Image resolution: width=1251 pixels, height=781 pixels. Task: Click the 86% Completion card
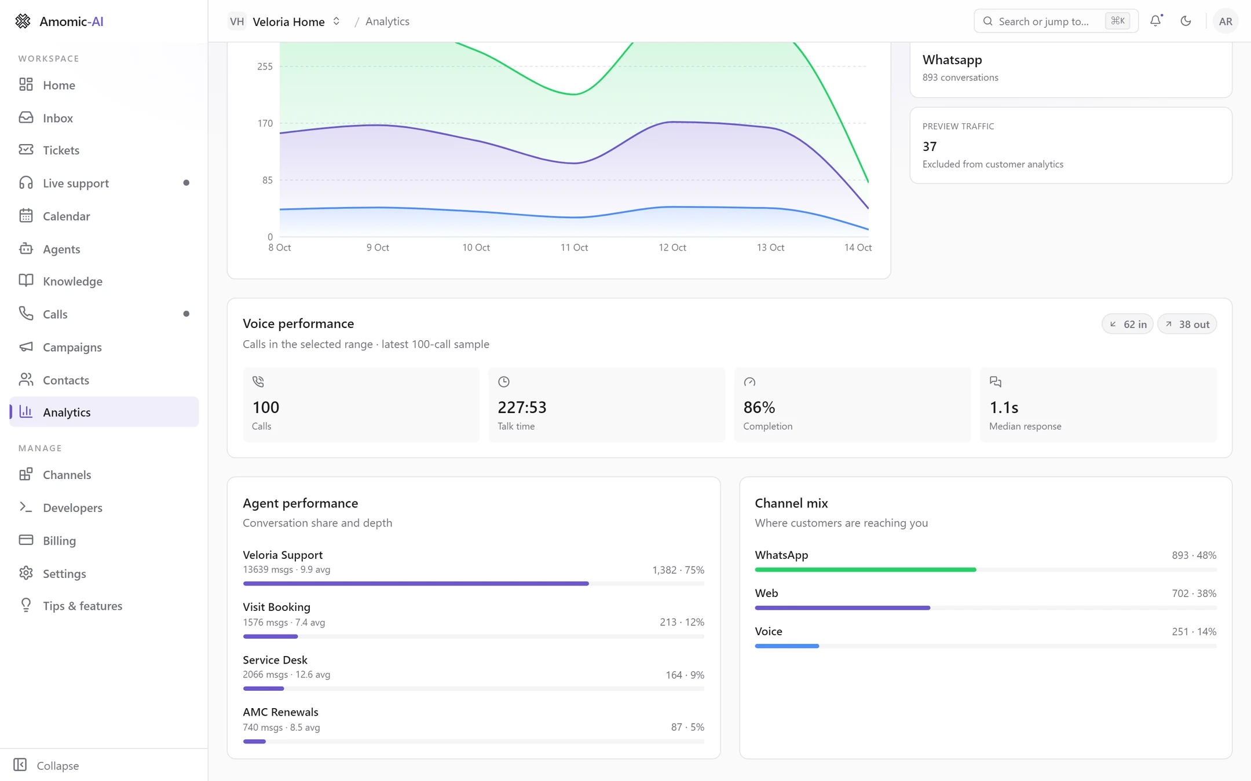[853, 405]
